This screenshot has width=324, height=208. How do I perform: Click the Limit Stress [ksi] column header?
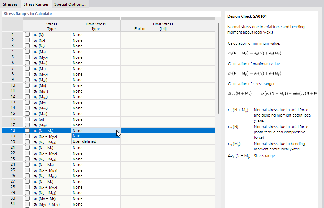(x=163, y=26)
